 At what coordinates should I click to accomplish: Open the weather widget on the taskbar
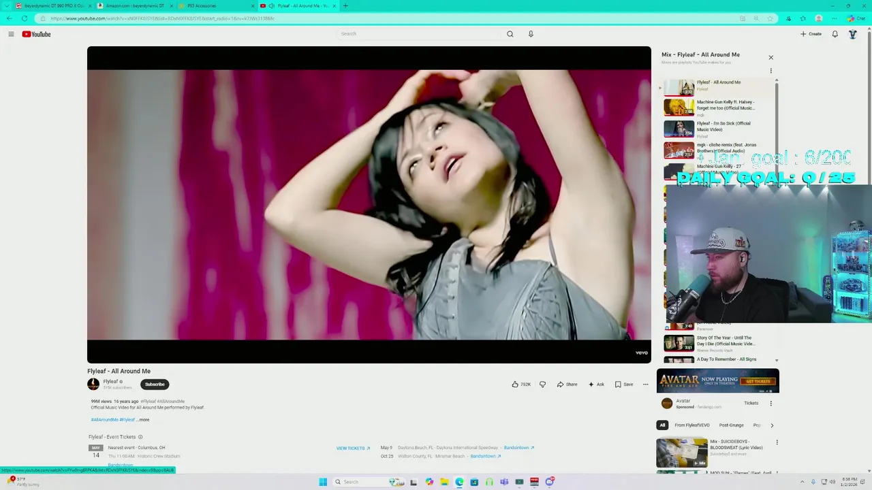(24, 482)
